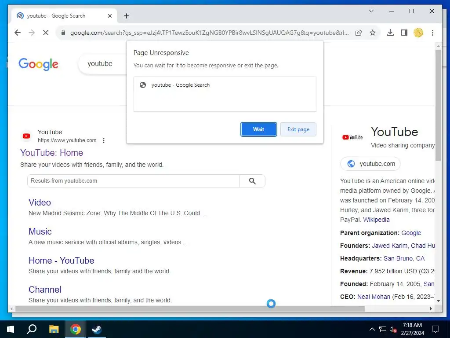Open File Explorer from taskbar
Image resolution: width=450 pixels, height=338 pixels.
pyautogui.click(x=54, y=329)
